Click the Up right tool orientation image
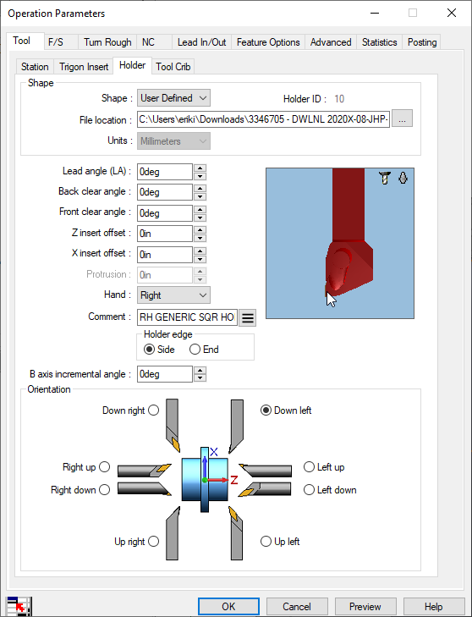 pyautogui.click(x=173, y=533)
